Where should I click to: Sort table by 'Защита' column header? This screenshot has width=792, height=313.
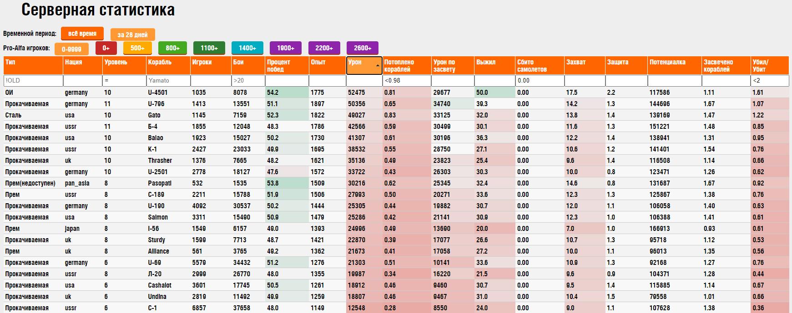point(626,65)
